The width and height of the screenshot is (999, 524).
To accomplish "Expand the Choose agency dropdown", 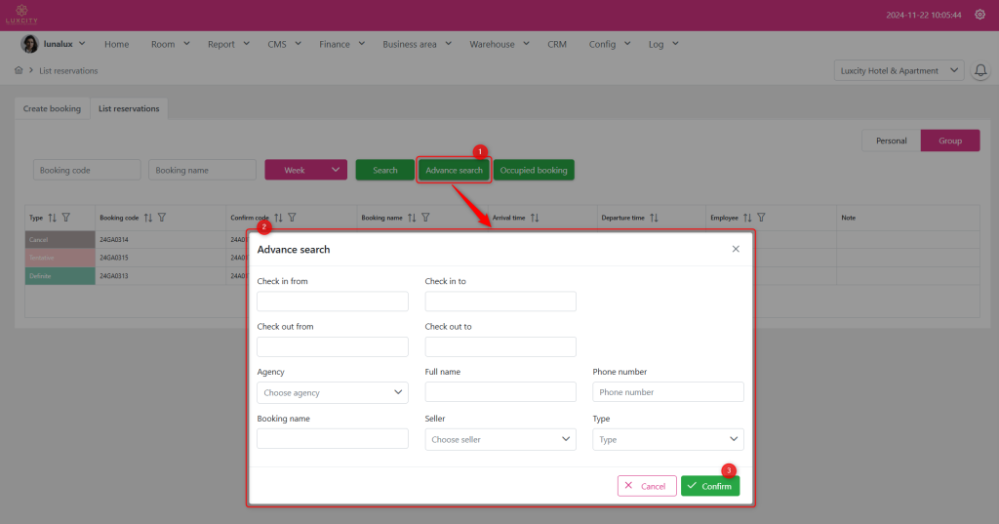I will coord(332,392).
